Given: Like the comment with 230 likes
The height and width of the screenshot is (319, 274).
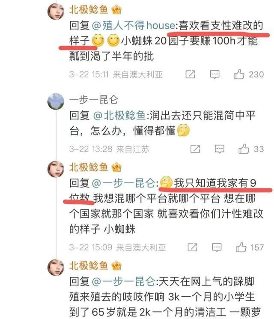Looking at the screenshot, I should [239, 74].
